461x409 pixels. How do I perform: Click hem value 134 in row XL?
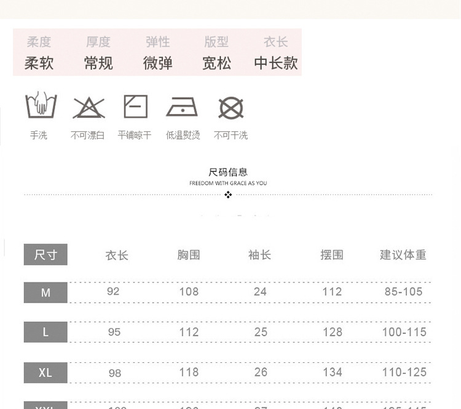[x=333, y=372]
